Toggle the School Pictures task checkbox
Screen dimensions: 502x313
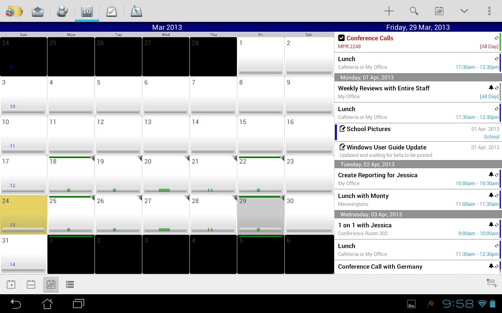342,129
